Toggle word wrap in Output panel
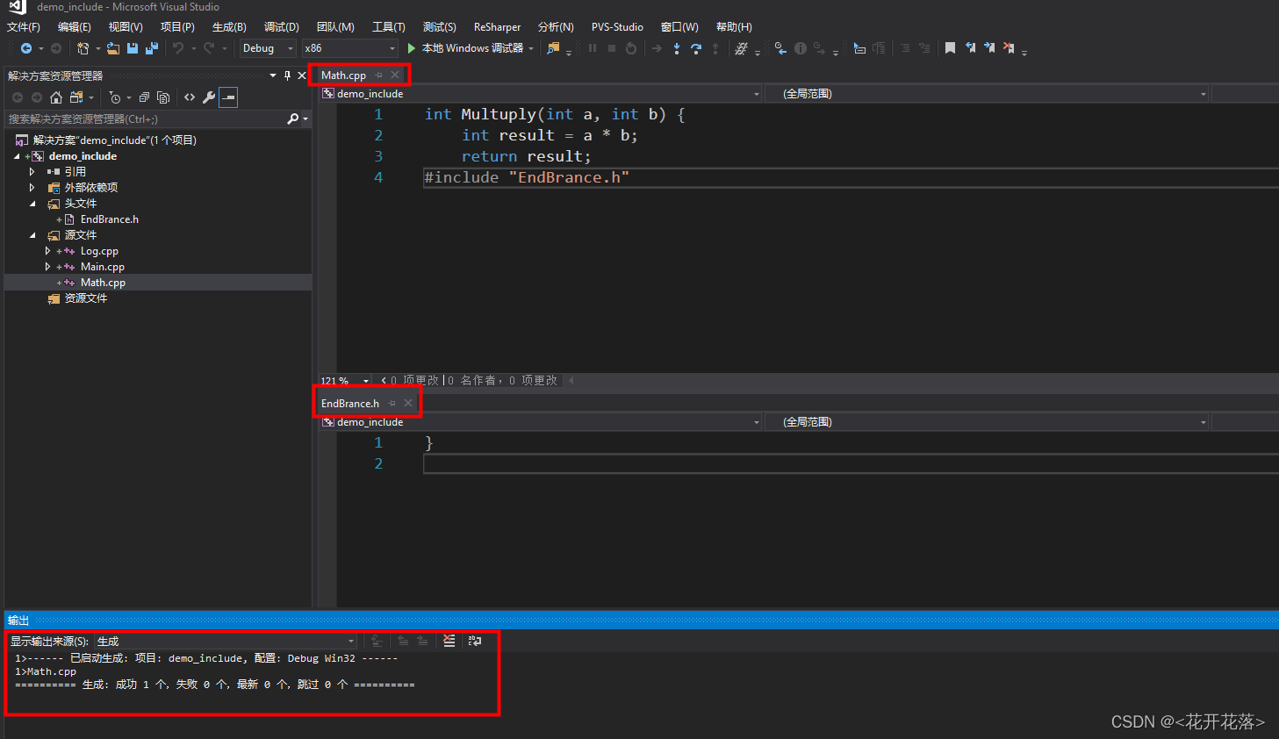This screenshot has height=739, width=1279. tap(475, 641)
